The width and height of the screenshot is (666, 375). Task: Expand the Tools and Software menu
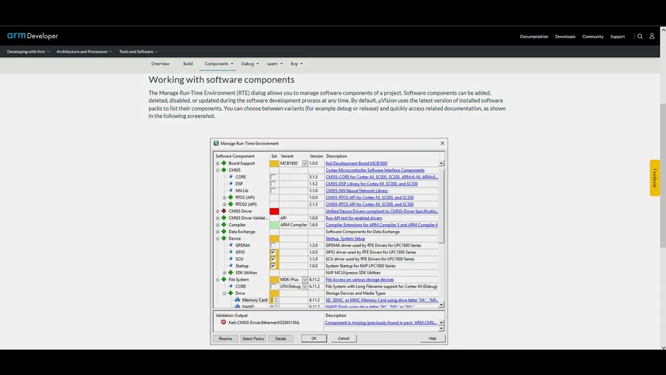click(x=138, y=52)
